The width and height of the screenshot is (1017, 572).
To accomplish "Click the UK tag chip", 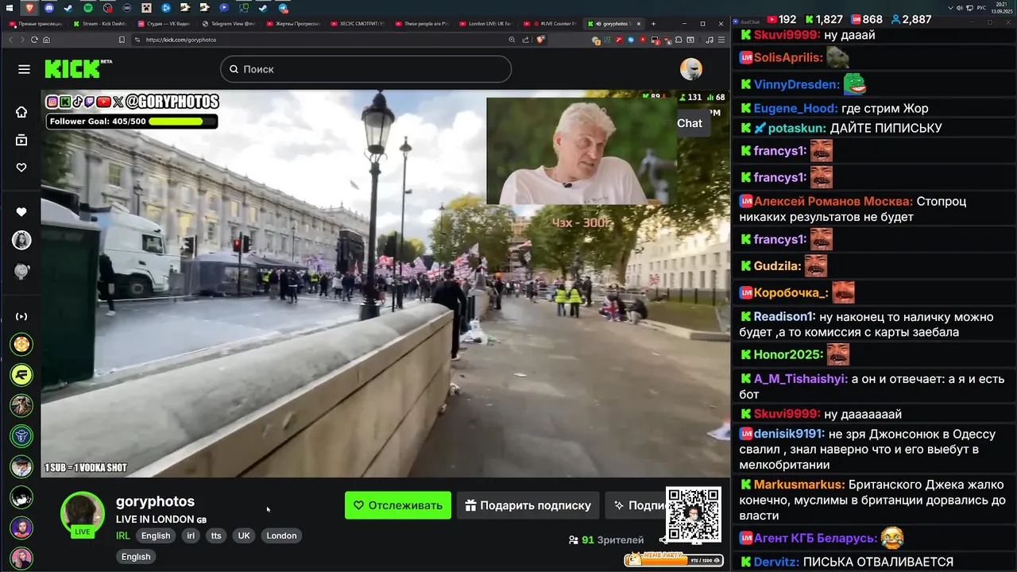I will [x=244, y=535].
